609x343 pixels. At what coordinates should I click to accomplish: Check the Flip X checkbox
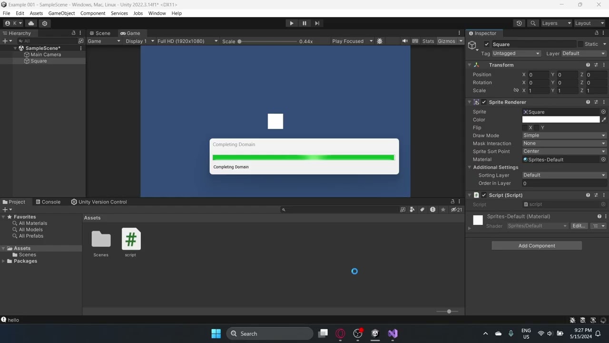coord(525,128)
